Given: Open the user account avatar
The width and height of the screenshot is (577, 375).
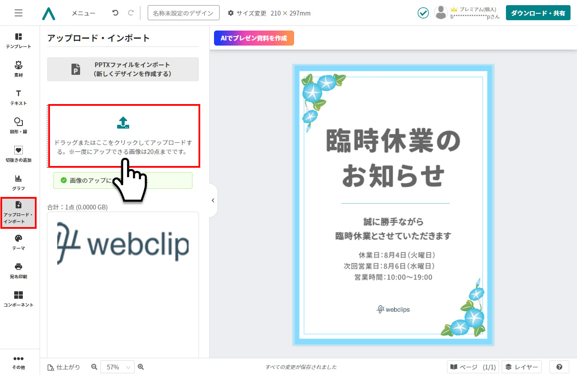Looking at the screenshot, I should [441, 13].
